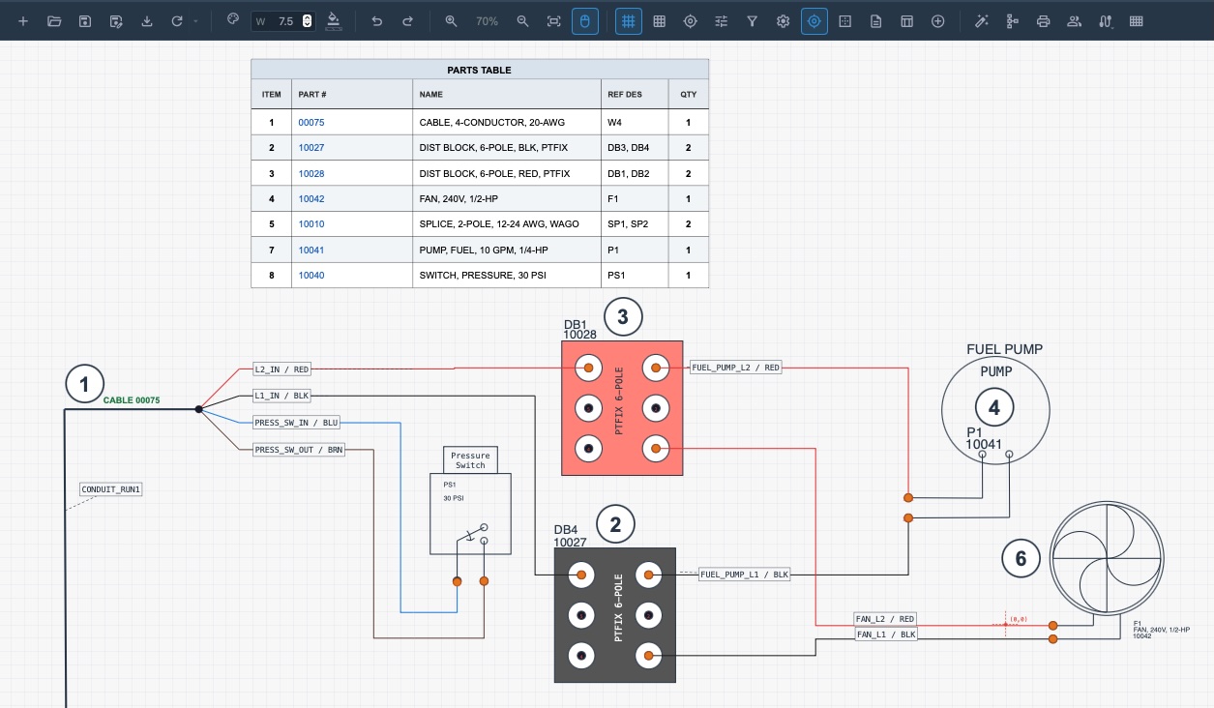Click the magic wand icon

pyautogui.click(x=982, y=21)
